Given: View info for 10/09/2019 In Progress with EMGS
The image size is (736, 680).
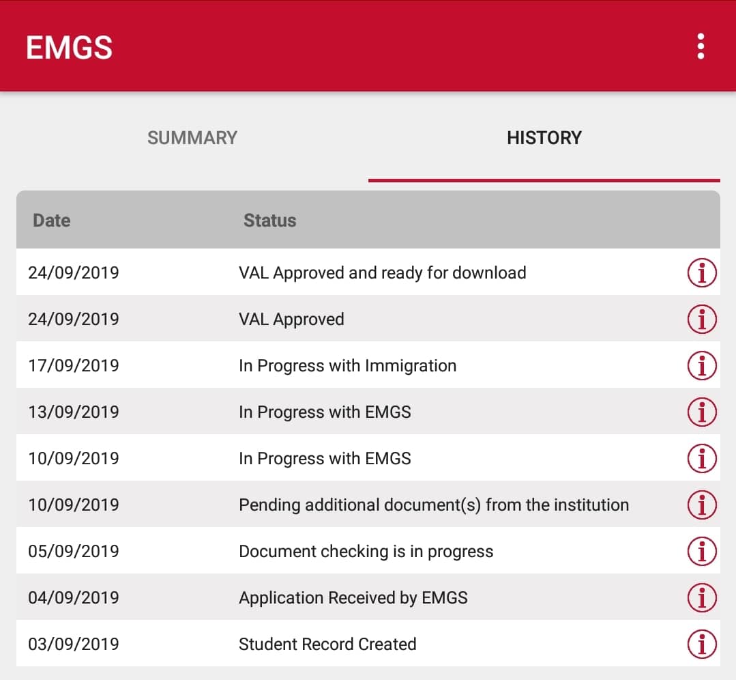Looking at the screenshot, I should click(x=701, y=458).
